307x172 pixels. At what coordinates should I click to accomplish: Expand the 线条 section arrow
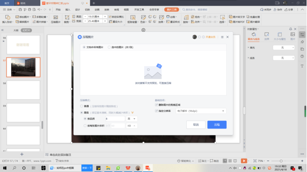coord(248,58)
